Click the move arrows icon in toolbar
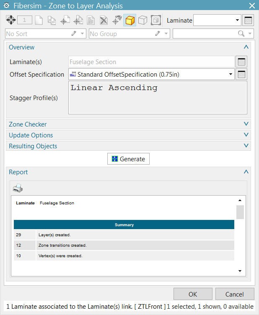Image resolution: width=259 pixels, height=315 pixels. (11, 20)
